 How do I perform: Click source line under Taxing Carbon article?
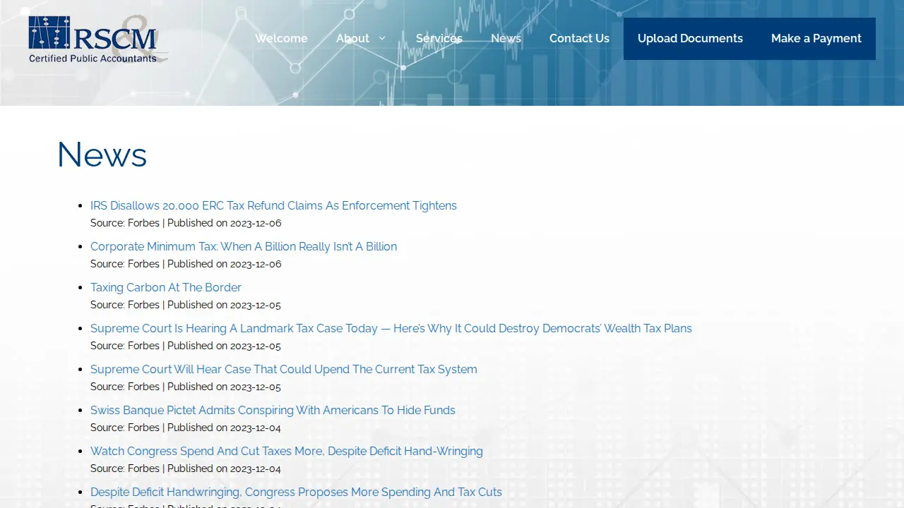[186, 305]
